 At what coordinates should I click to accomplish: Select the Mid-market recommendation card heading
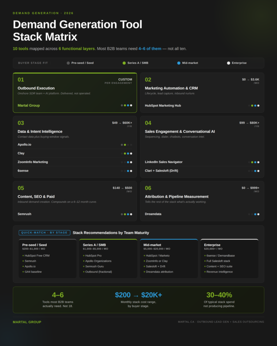click(x=152, y=245)
